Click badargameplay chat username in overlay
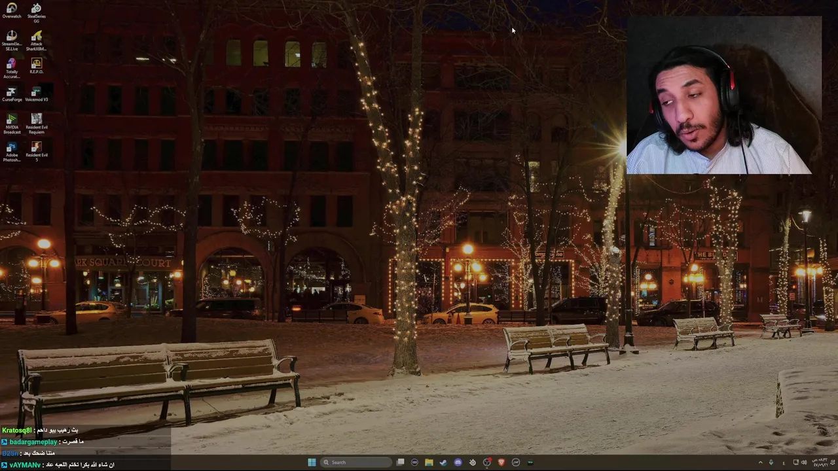The height and width of the screenshot is (471, 838). (33, 442)
